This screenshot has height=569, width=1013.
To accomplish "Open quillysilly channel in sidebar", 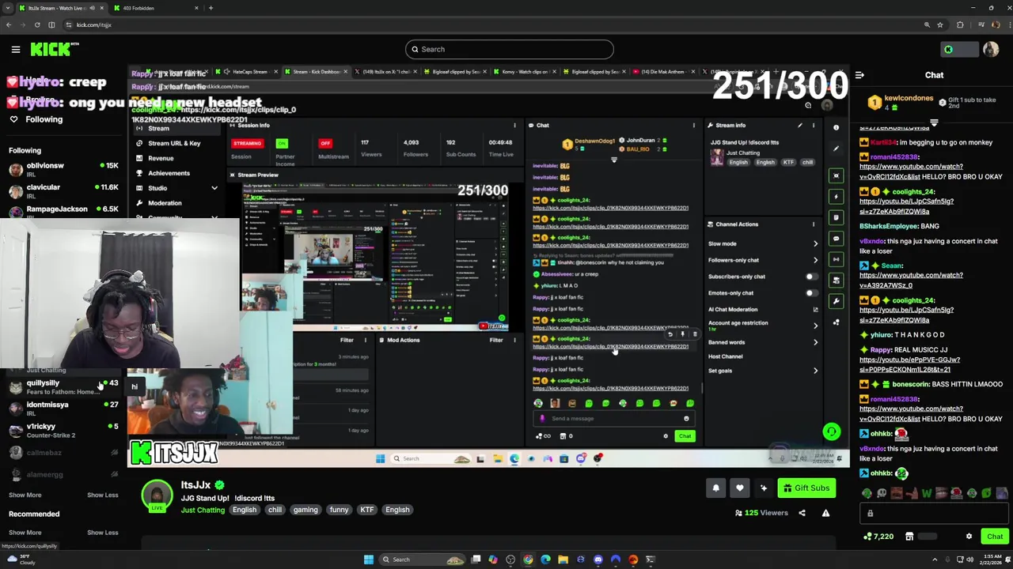I will click(63, 386).
